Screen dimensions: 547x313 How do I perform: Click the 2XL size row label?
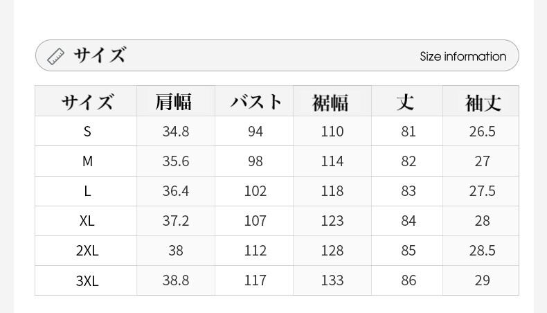(x=87, y=251)
